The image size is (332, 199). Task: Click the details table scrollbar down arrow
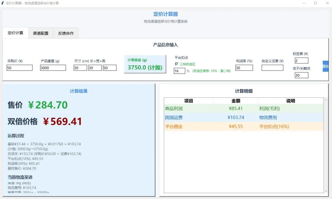pyautogui.click(x=326, y=191)
